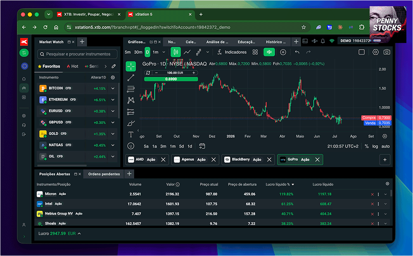Undo last chart action
This screenshot has height=256, width=413.
[x=297, y=52]
